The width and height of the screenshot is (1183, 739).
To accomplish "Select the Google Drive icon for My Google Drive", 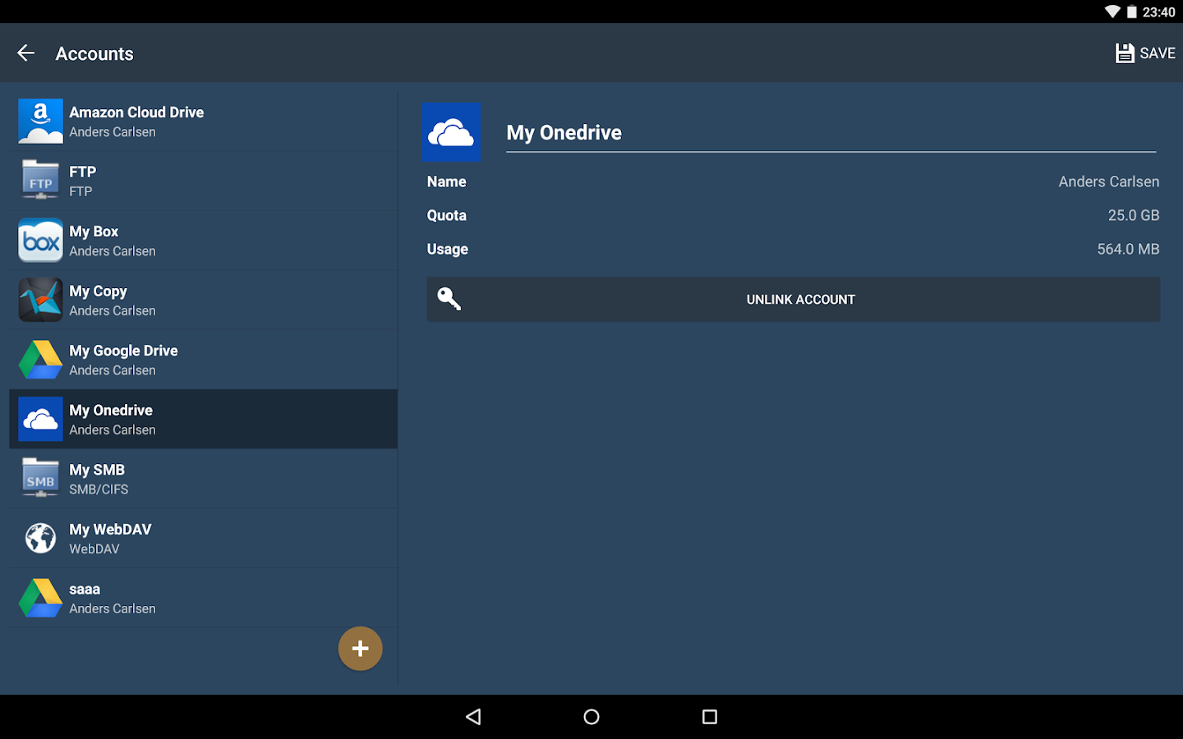I will coord(40,359).
